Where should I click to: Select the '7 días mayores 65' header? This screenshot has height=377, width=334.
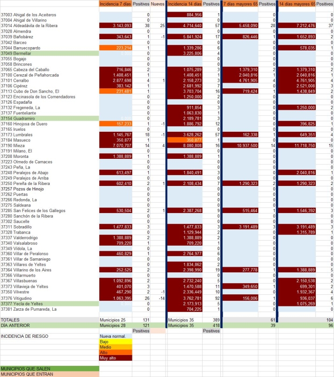[240, 4]
